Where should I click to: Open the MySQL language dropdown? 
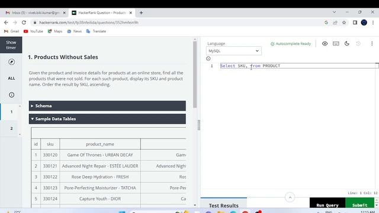[x=233, y=51]
